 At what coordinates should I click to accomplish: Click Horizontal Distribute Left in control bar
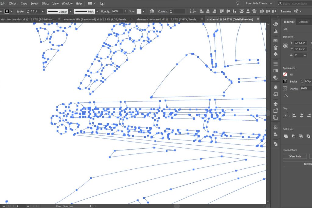pyautogui.click(x=262, y=11)
